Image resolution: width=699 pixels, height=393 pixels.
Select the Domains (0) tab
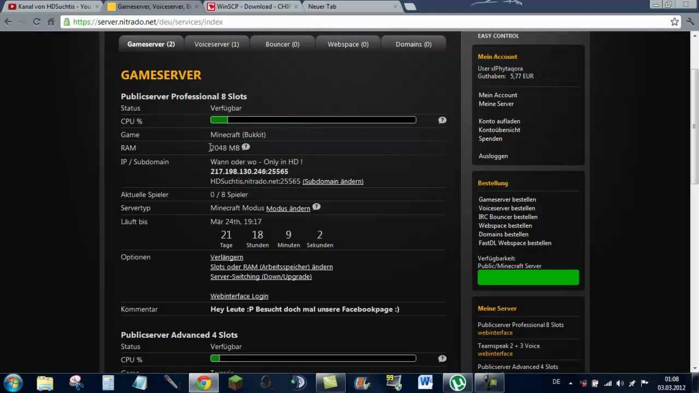pyautogui.click(x=413, y=44)
